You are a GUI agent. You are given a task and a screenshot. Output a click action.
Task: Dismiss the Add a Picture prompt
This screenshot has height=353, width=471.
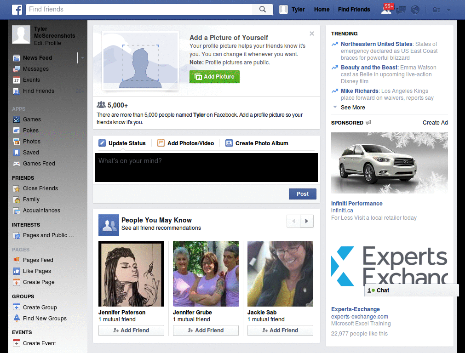(312, 34)
